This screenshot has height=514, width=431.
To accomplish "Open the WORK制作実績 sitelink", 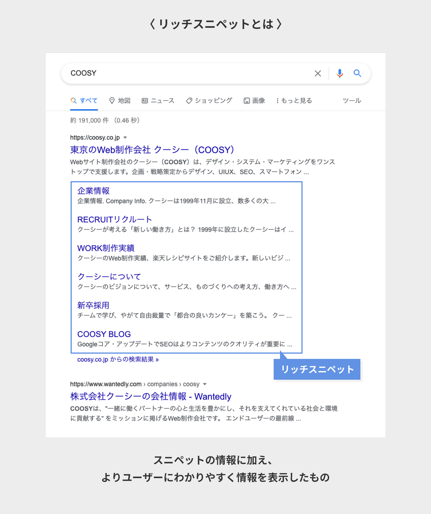I will pyautogui.click(x=106, y=248).
